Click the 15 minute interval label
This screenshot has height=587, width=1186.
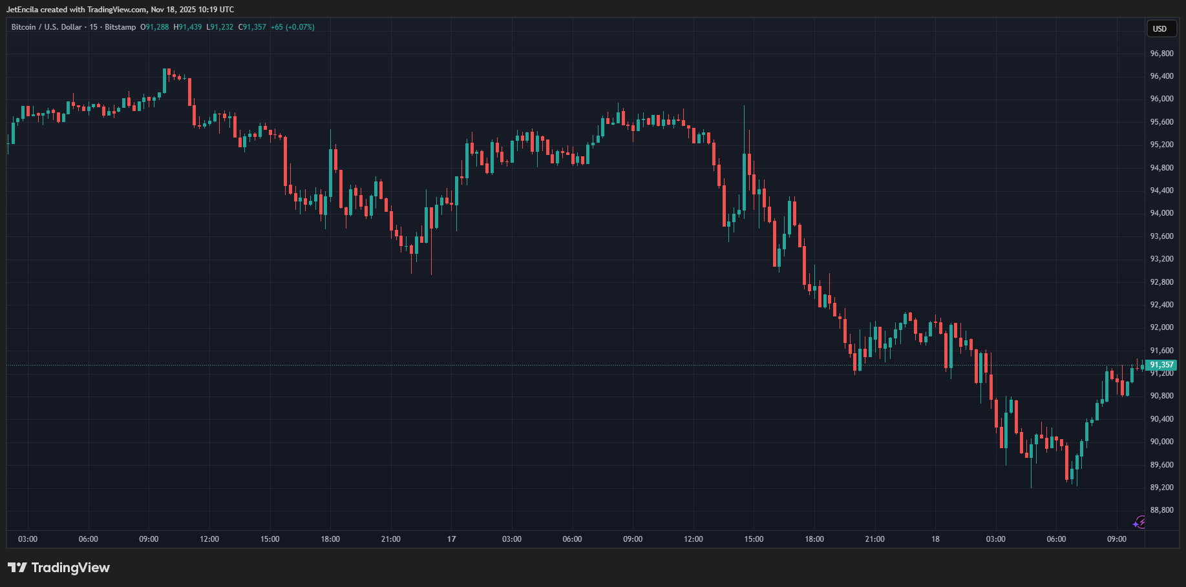point(94,27)
